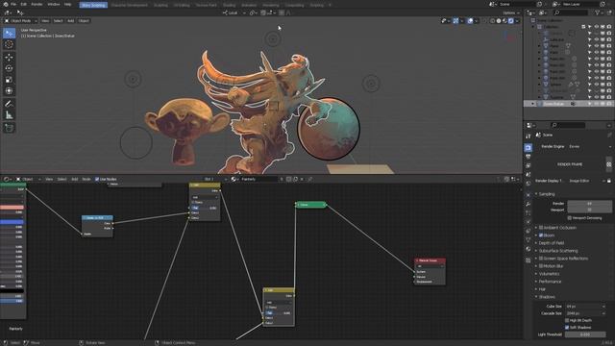
Task: Adjust Light Threshold slider
Action: tap(585, 334)
